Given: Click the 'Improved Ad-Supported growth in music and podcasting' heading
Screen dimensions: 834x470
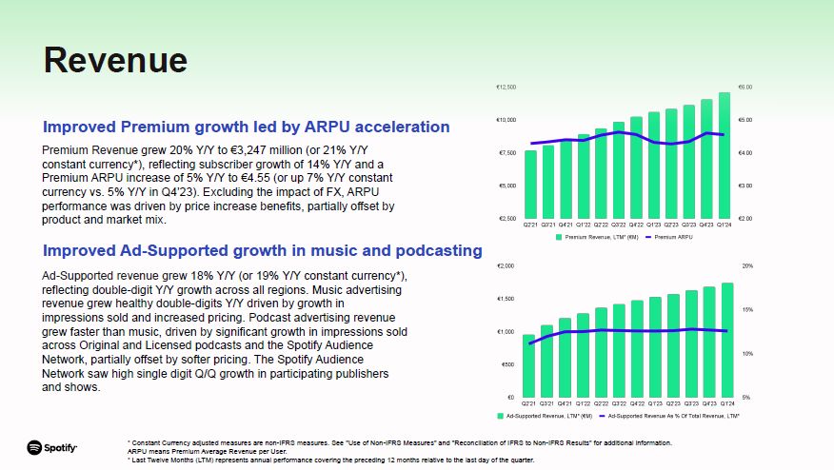Looking at the screenshot, I should click(262, 251).
